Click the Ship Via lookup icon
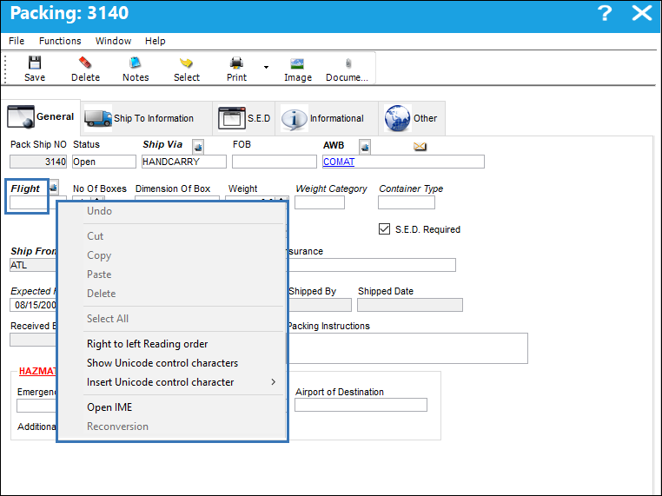The image size is (662, 496). coord(198,147)
